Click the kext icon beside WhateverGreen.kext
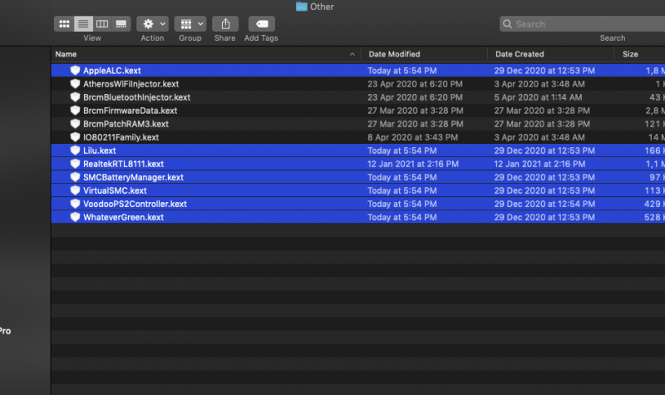 click(75, 217)
